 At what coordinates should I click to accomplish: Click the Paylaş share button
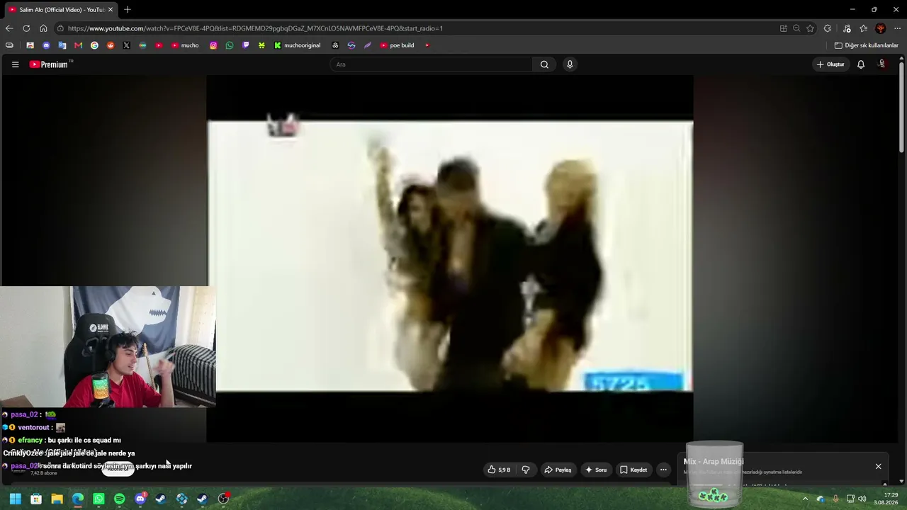(x=558, y=470)
